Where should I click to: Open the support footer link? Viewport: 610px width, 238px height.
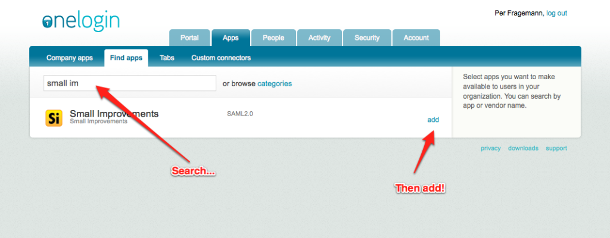click(x=556, y=148)
